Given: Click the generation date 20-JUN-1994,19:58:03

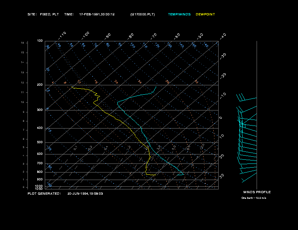Looking at the screenshot, I should 85,194.
